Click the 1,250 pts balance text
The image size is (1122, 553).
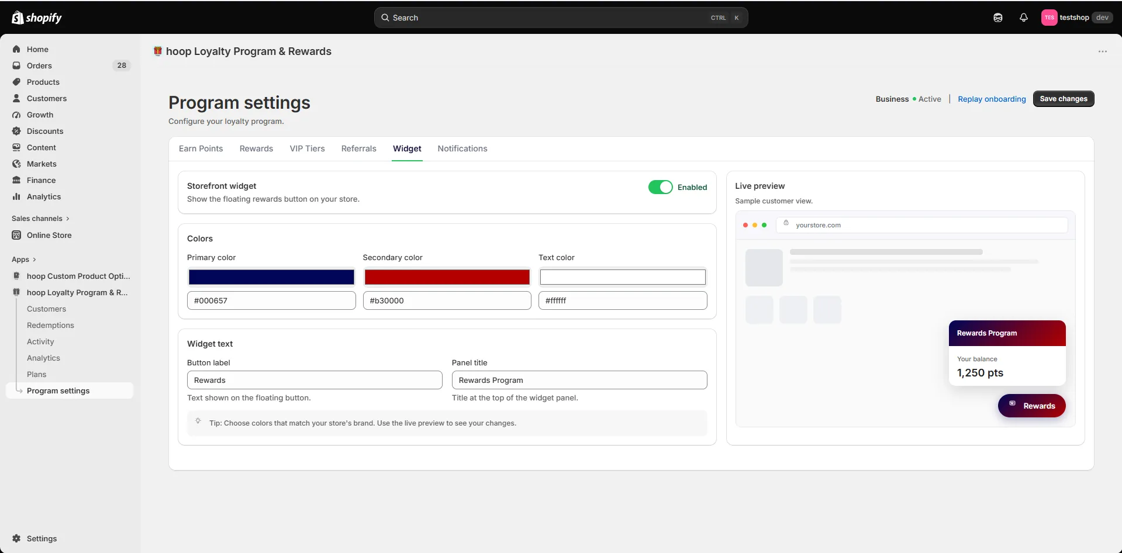coord(980,373)
